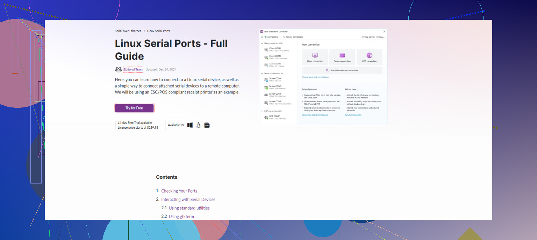This screenshot has height=240, width=537.
Task: Open the Connections dropdown menu
Action: [x=273, y=37]
